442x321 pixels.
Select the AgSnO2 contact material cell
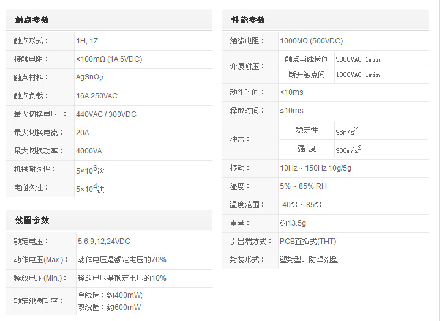(89, 78)
